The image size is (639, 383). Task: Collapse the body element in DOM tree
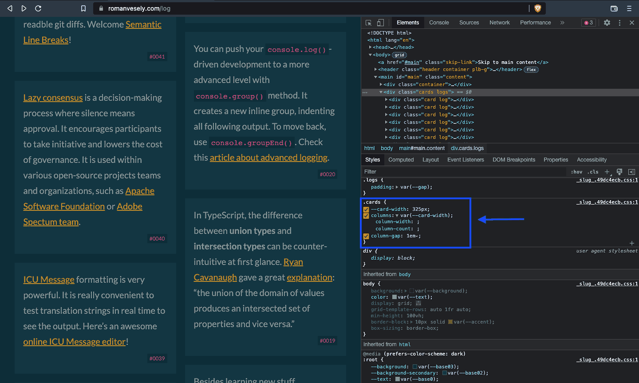[x=370, y=54]
